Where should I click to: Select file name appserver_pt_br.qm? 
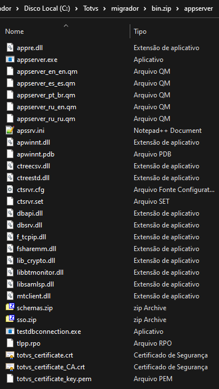click(x=46, y=95)
